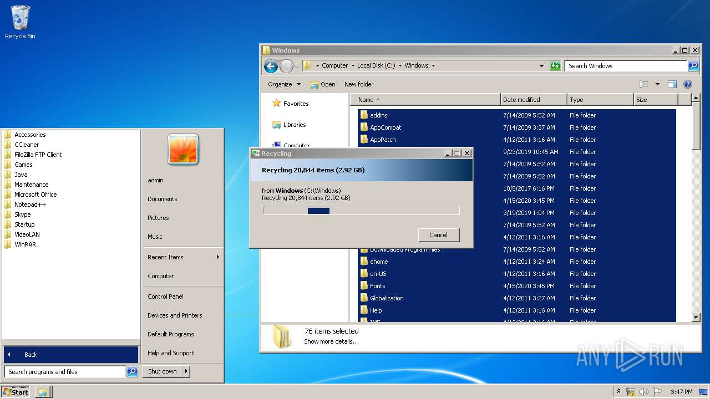Open Explorer help question mark icon
The width and height of the screenshot is (710, 399).
click(688, 84)
